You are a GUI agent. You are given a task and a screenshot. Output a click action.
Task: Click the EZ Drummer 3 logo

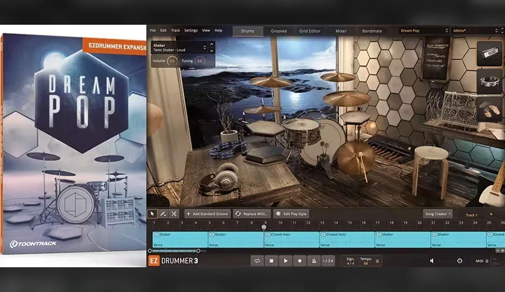tap(173, 261)
